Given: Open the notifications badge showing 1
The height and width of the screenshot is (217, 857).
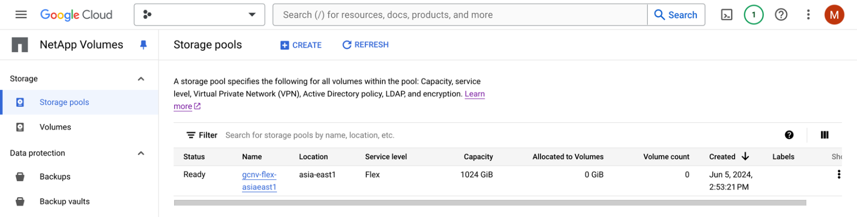Looking at the screenshot, I should 754,15.
